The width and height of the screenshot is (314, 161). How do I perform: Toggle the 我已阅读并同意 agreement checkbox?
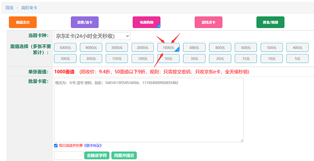pos(56,146)
